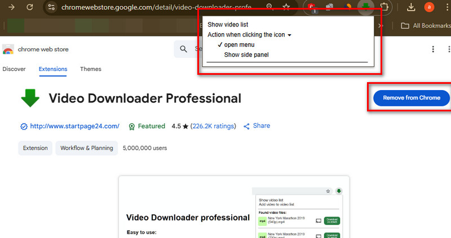Open the orange profile avatar
Screen dimensions: 451x238
429,7
